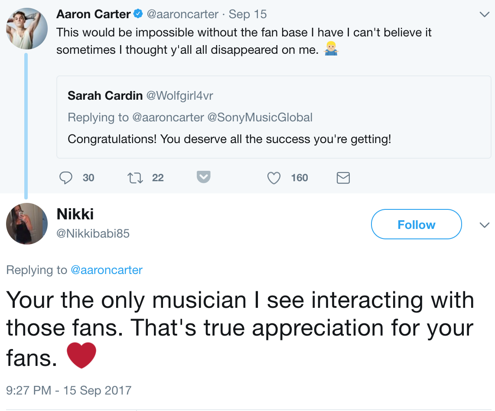Click the 9:27 PM - 15 Sep 2017 timestamp
This screenshot has height=411, width=495.
[x=68, y=390]
